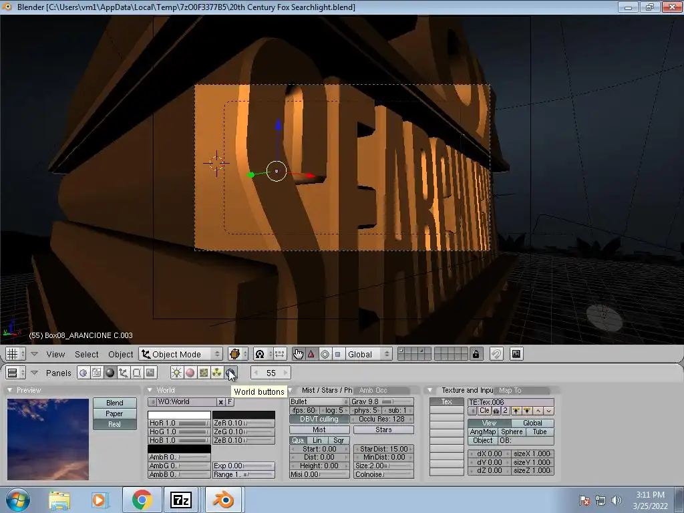Viewport: 684px width, 513px height.
Task: Click the black zenith color swatch
Action: pyautogui.click(x=244, y=415)
